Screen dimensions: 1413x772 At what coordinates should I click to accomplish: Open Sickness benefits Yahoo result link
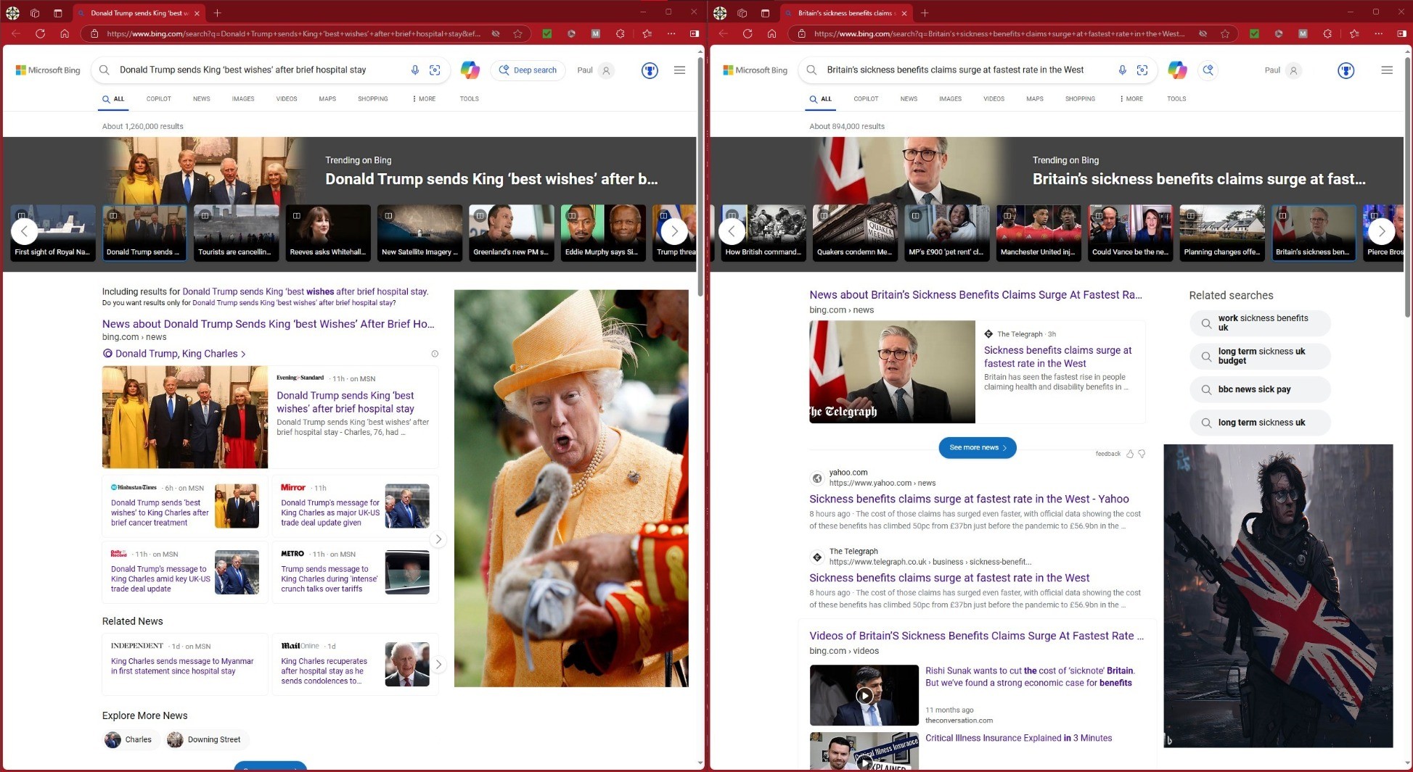click(x=969, y=499)
